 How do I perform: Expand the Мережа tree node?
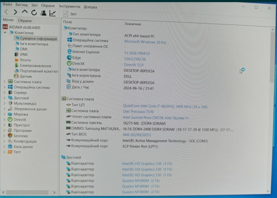4,114
